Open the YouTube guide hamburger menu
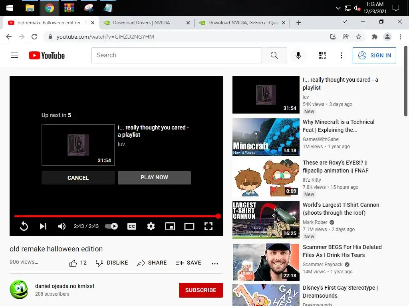409x306 pixels. click(14, 55)
